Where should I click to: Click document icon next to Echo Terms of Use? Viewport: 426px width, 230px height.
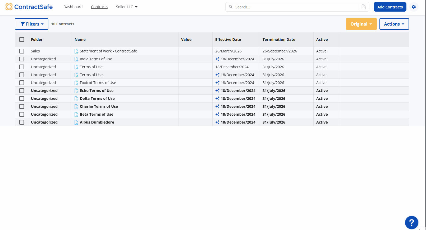tap(76, 91)
